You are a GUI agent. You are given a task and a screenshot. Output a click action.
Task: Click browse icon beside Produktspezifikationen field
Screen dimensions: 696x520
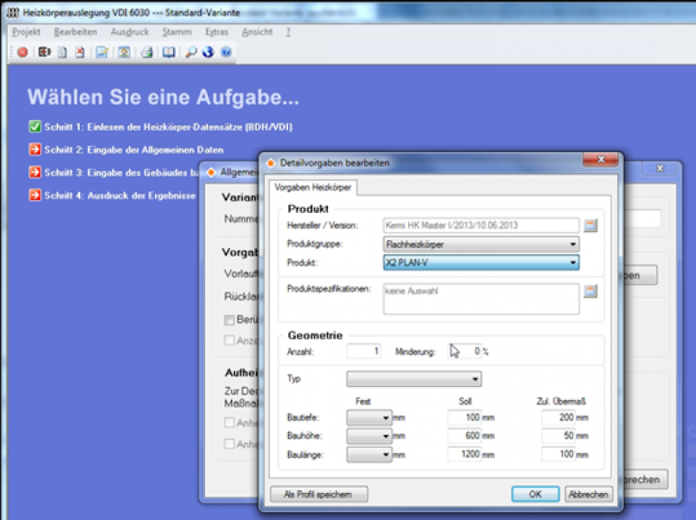(591, 290)
